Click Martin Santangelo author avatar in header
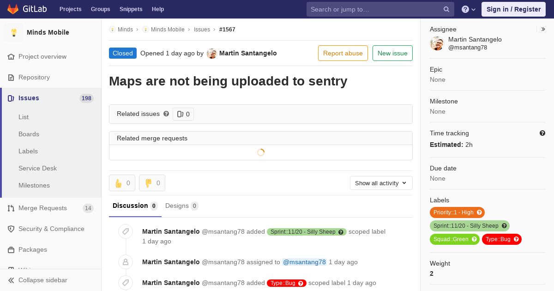Image resolution: width=554 pixels, height=291 pixels. tap(212, 53)
